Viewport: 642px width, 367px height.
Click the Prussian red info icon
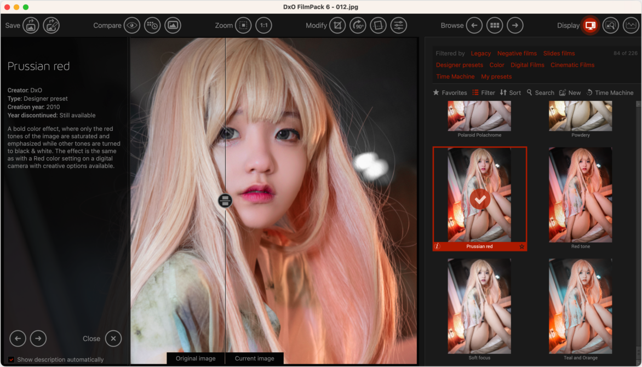(x=437, y=246)
